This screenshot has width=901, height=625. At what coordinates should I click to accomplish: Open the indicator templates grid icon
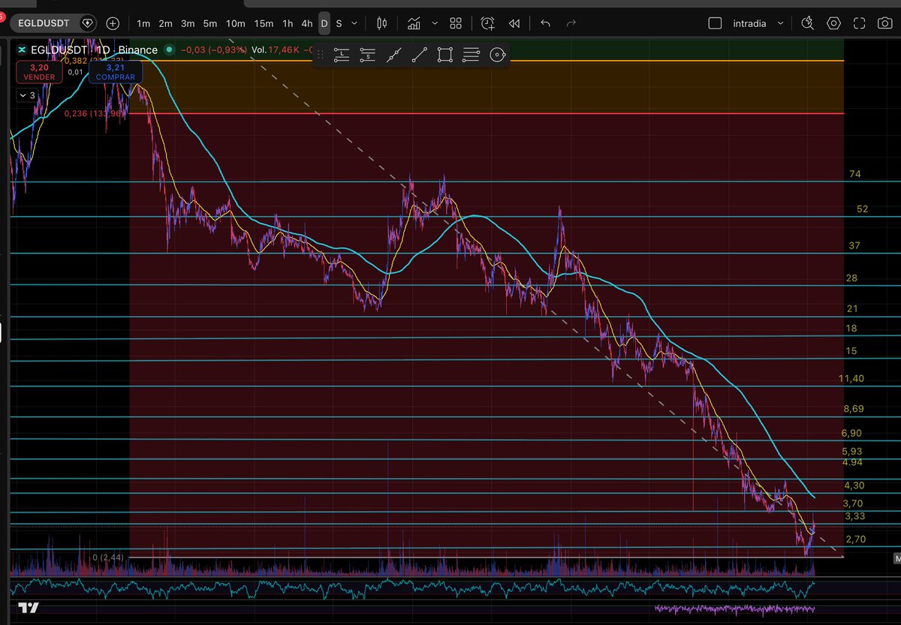click(x=456, y=23)
